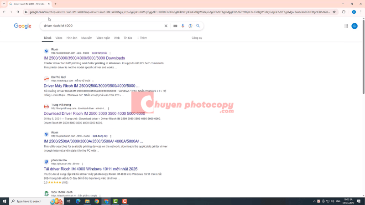Go back to previous page
Screen dimensions: 365x205
point(4,12)
